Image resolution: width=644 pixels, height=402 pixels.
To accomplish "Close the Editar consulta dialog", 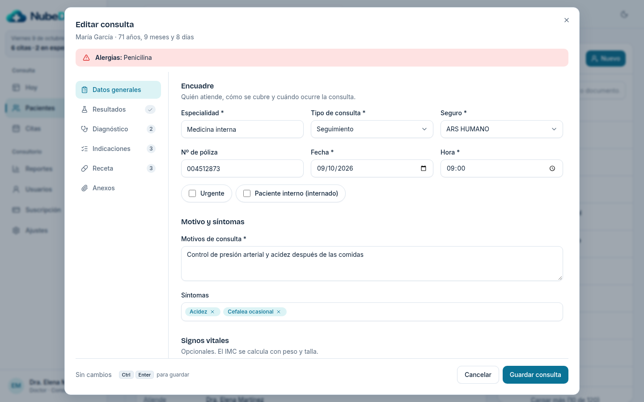I will tap(567, 20).
